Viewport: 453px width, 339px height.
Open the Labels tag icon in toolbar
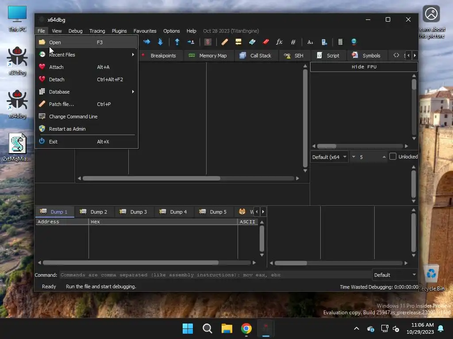(x=252, y=42)
